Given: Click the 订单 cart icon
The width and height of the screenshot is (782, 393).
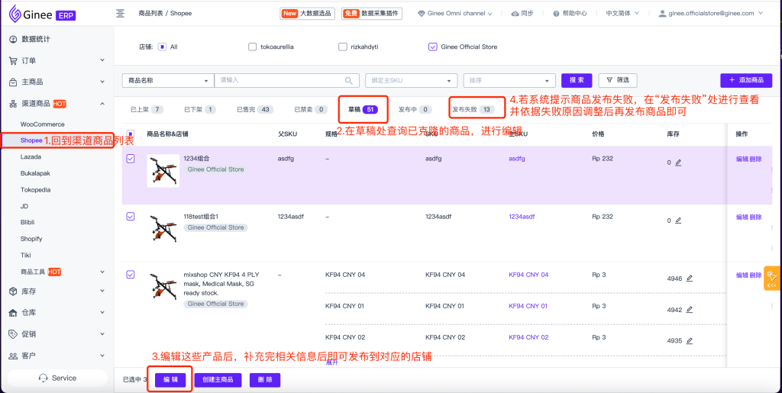Looking at the screenshot, I should tap(14, 60).
